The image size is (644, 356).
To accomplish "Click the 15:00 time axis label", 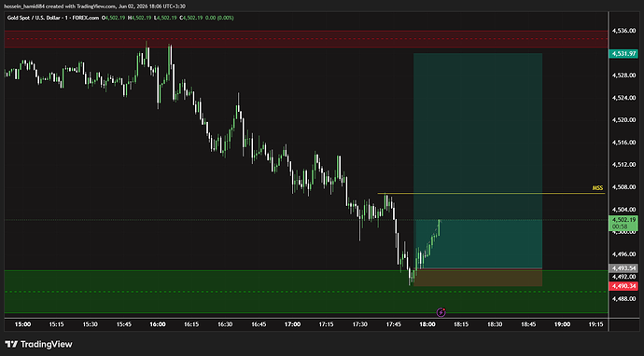I will pos(22,324).
